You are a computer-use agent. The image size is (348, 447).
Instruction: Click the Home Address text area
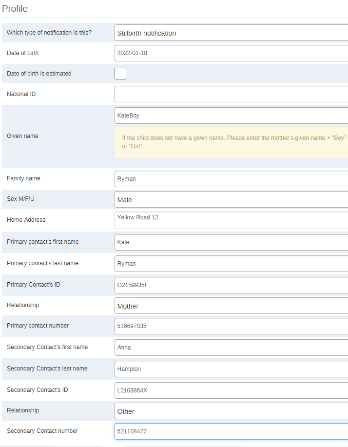(x=231, y=220)
